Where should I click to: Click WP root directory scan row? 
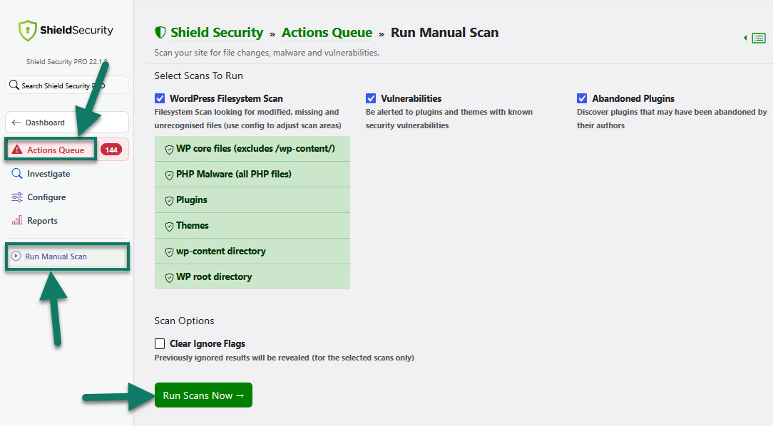pos(252,277)
